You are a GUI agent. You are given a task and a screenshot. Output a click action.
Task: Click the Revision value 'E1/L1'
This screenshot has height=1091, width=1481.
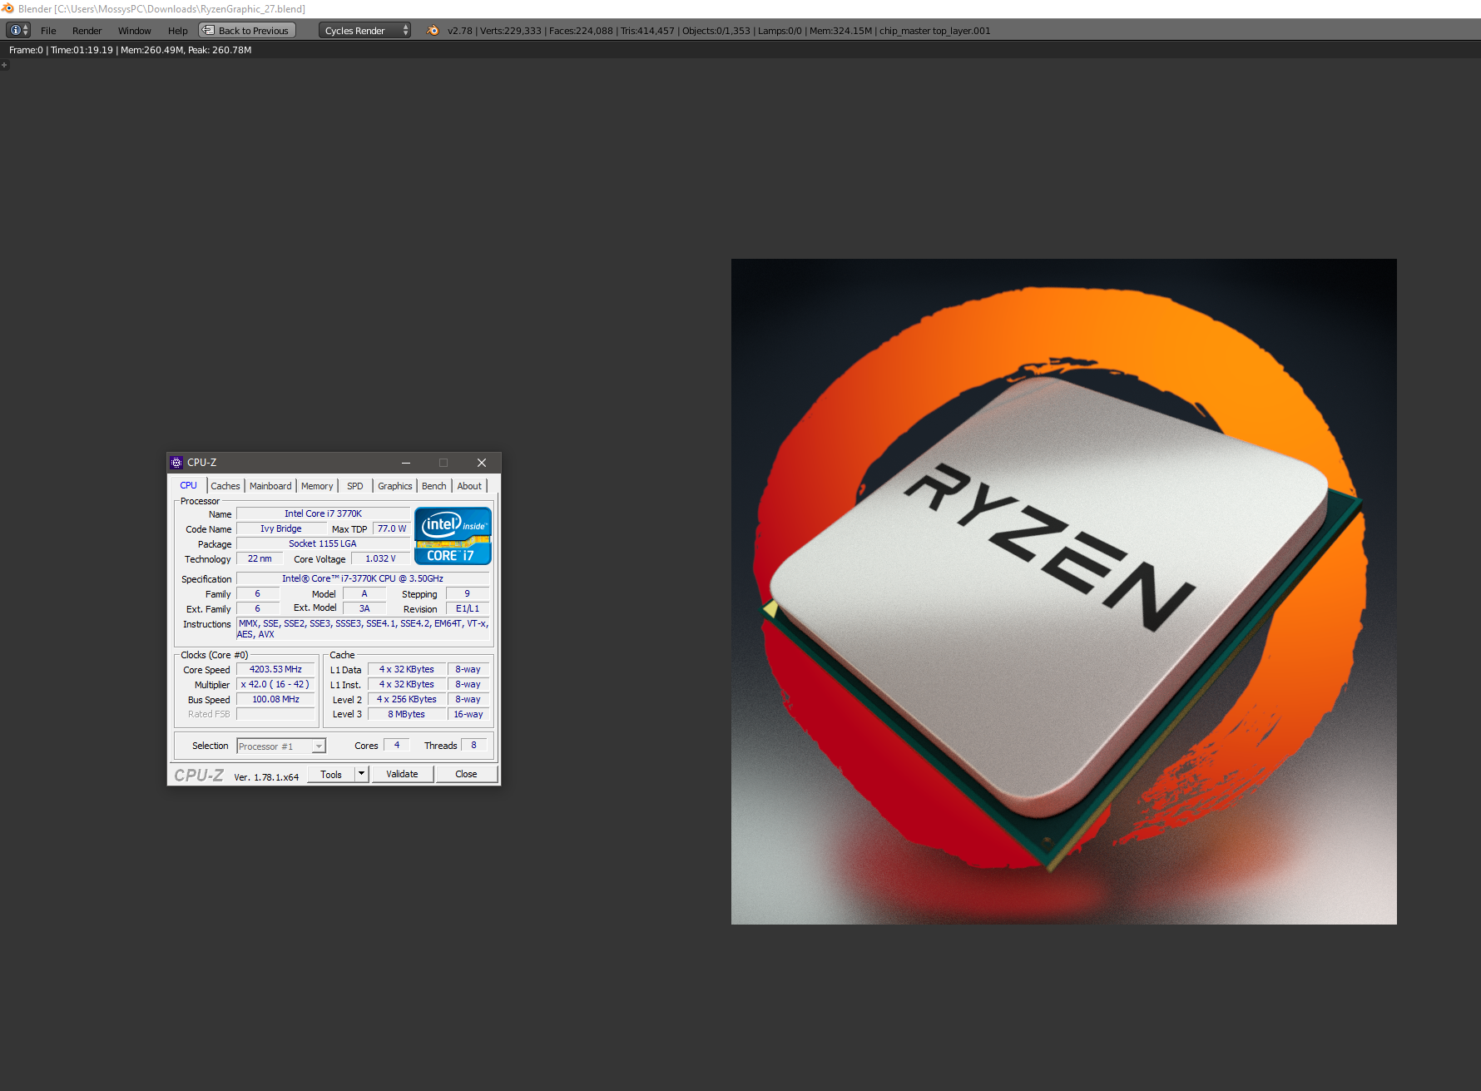pyautogui.click(x=468, y=608)
